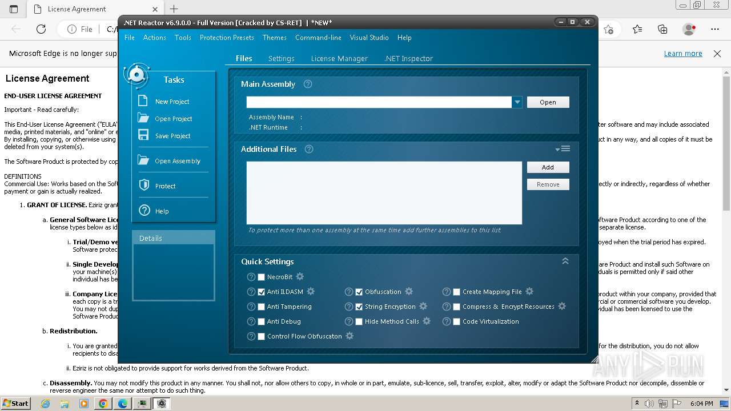The image size is (731, 411).
Task: Enable Anti Tampering checkbox
Action: tap(261, 307)
